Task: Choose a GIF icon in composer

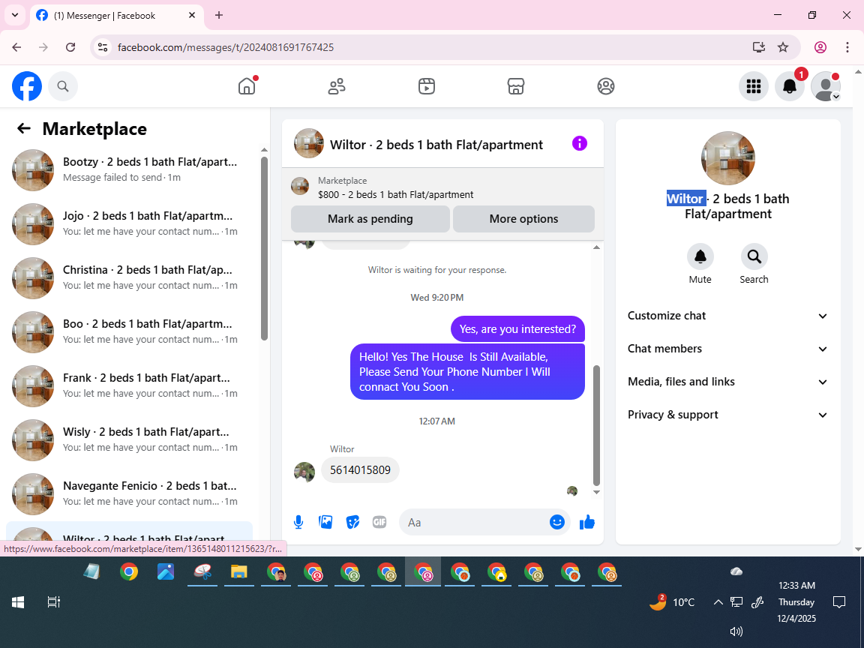Action: pos(379,522)
